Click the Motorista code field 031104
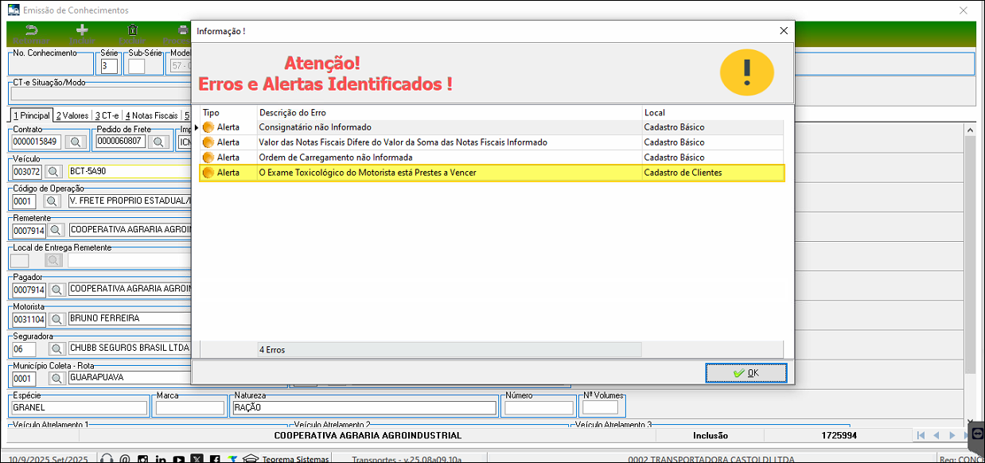 (28, 319)
